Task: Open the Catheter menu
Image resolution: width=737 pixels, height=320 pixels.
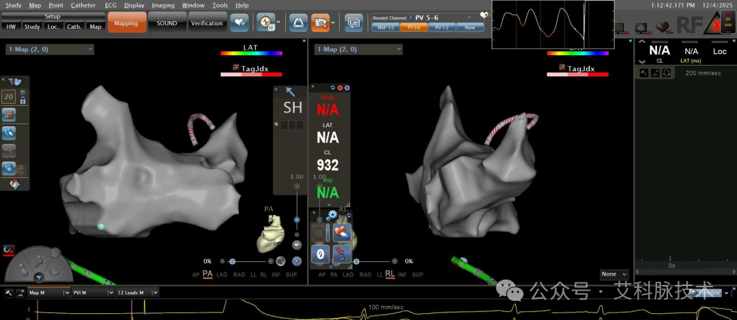Action: click(x=83, y=5)
